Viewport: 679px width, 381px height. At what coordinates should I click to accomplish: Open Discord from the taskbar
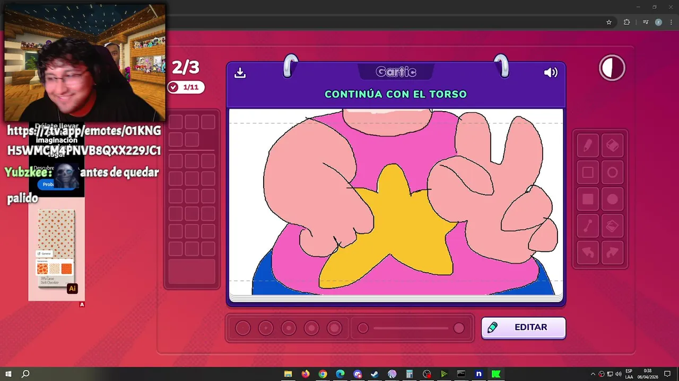tap(358, 374)
